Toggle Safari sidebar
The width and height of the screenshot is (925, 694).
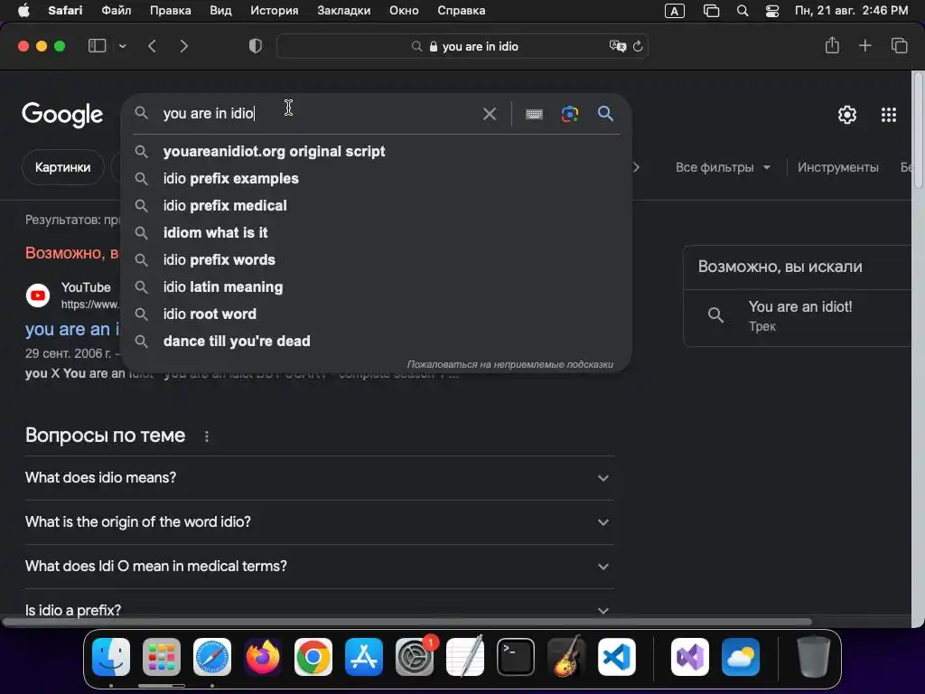click(97, 46)
